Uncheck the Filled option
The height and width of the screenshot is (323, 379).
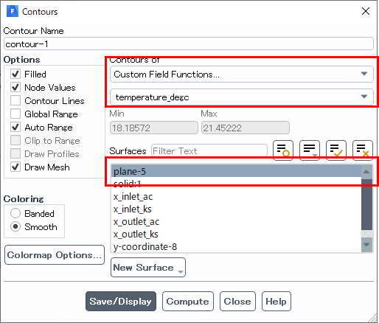pyautogui.click(x=15, y=74)
